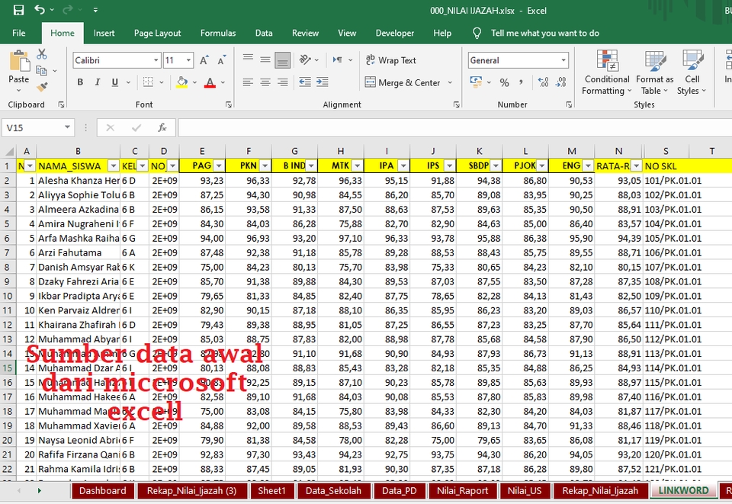The width and height of the screenshot is (732, 504).
Task: Cut selection with scissors icon
Action: (x=42, y=54)
